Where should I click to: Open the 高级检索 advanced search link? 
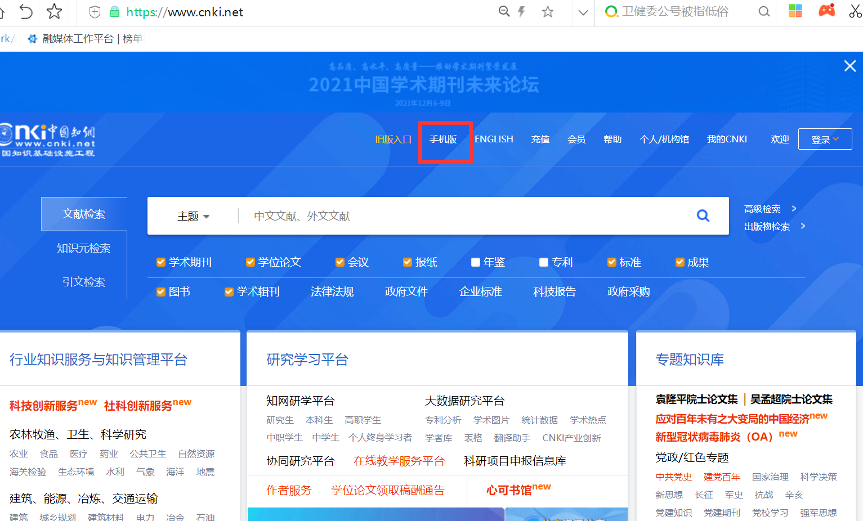[763, 209]
